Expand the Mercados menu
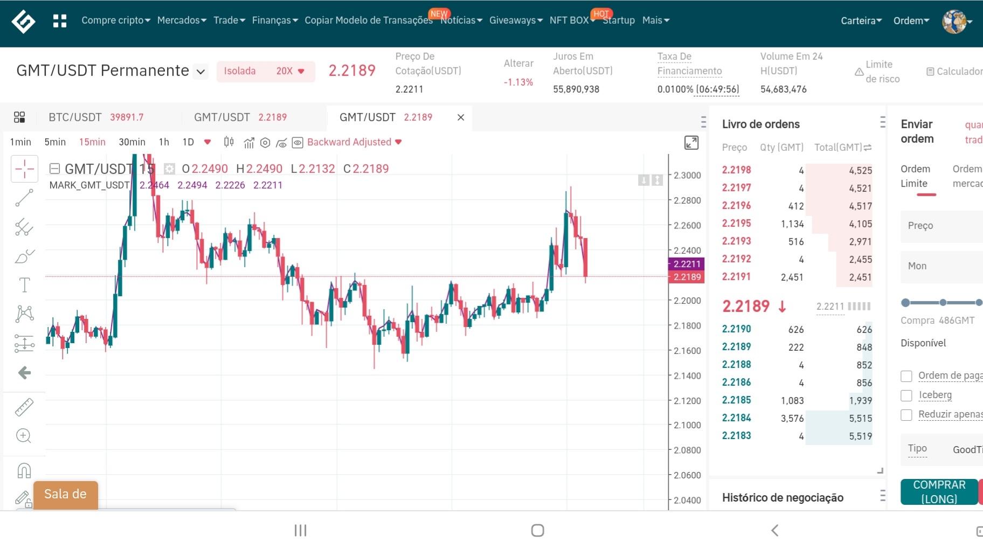This screenshot has width=983, height=549. coord(182,20)
